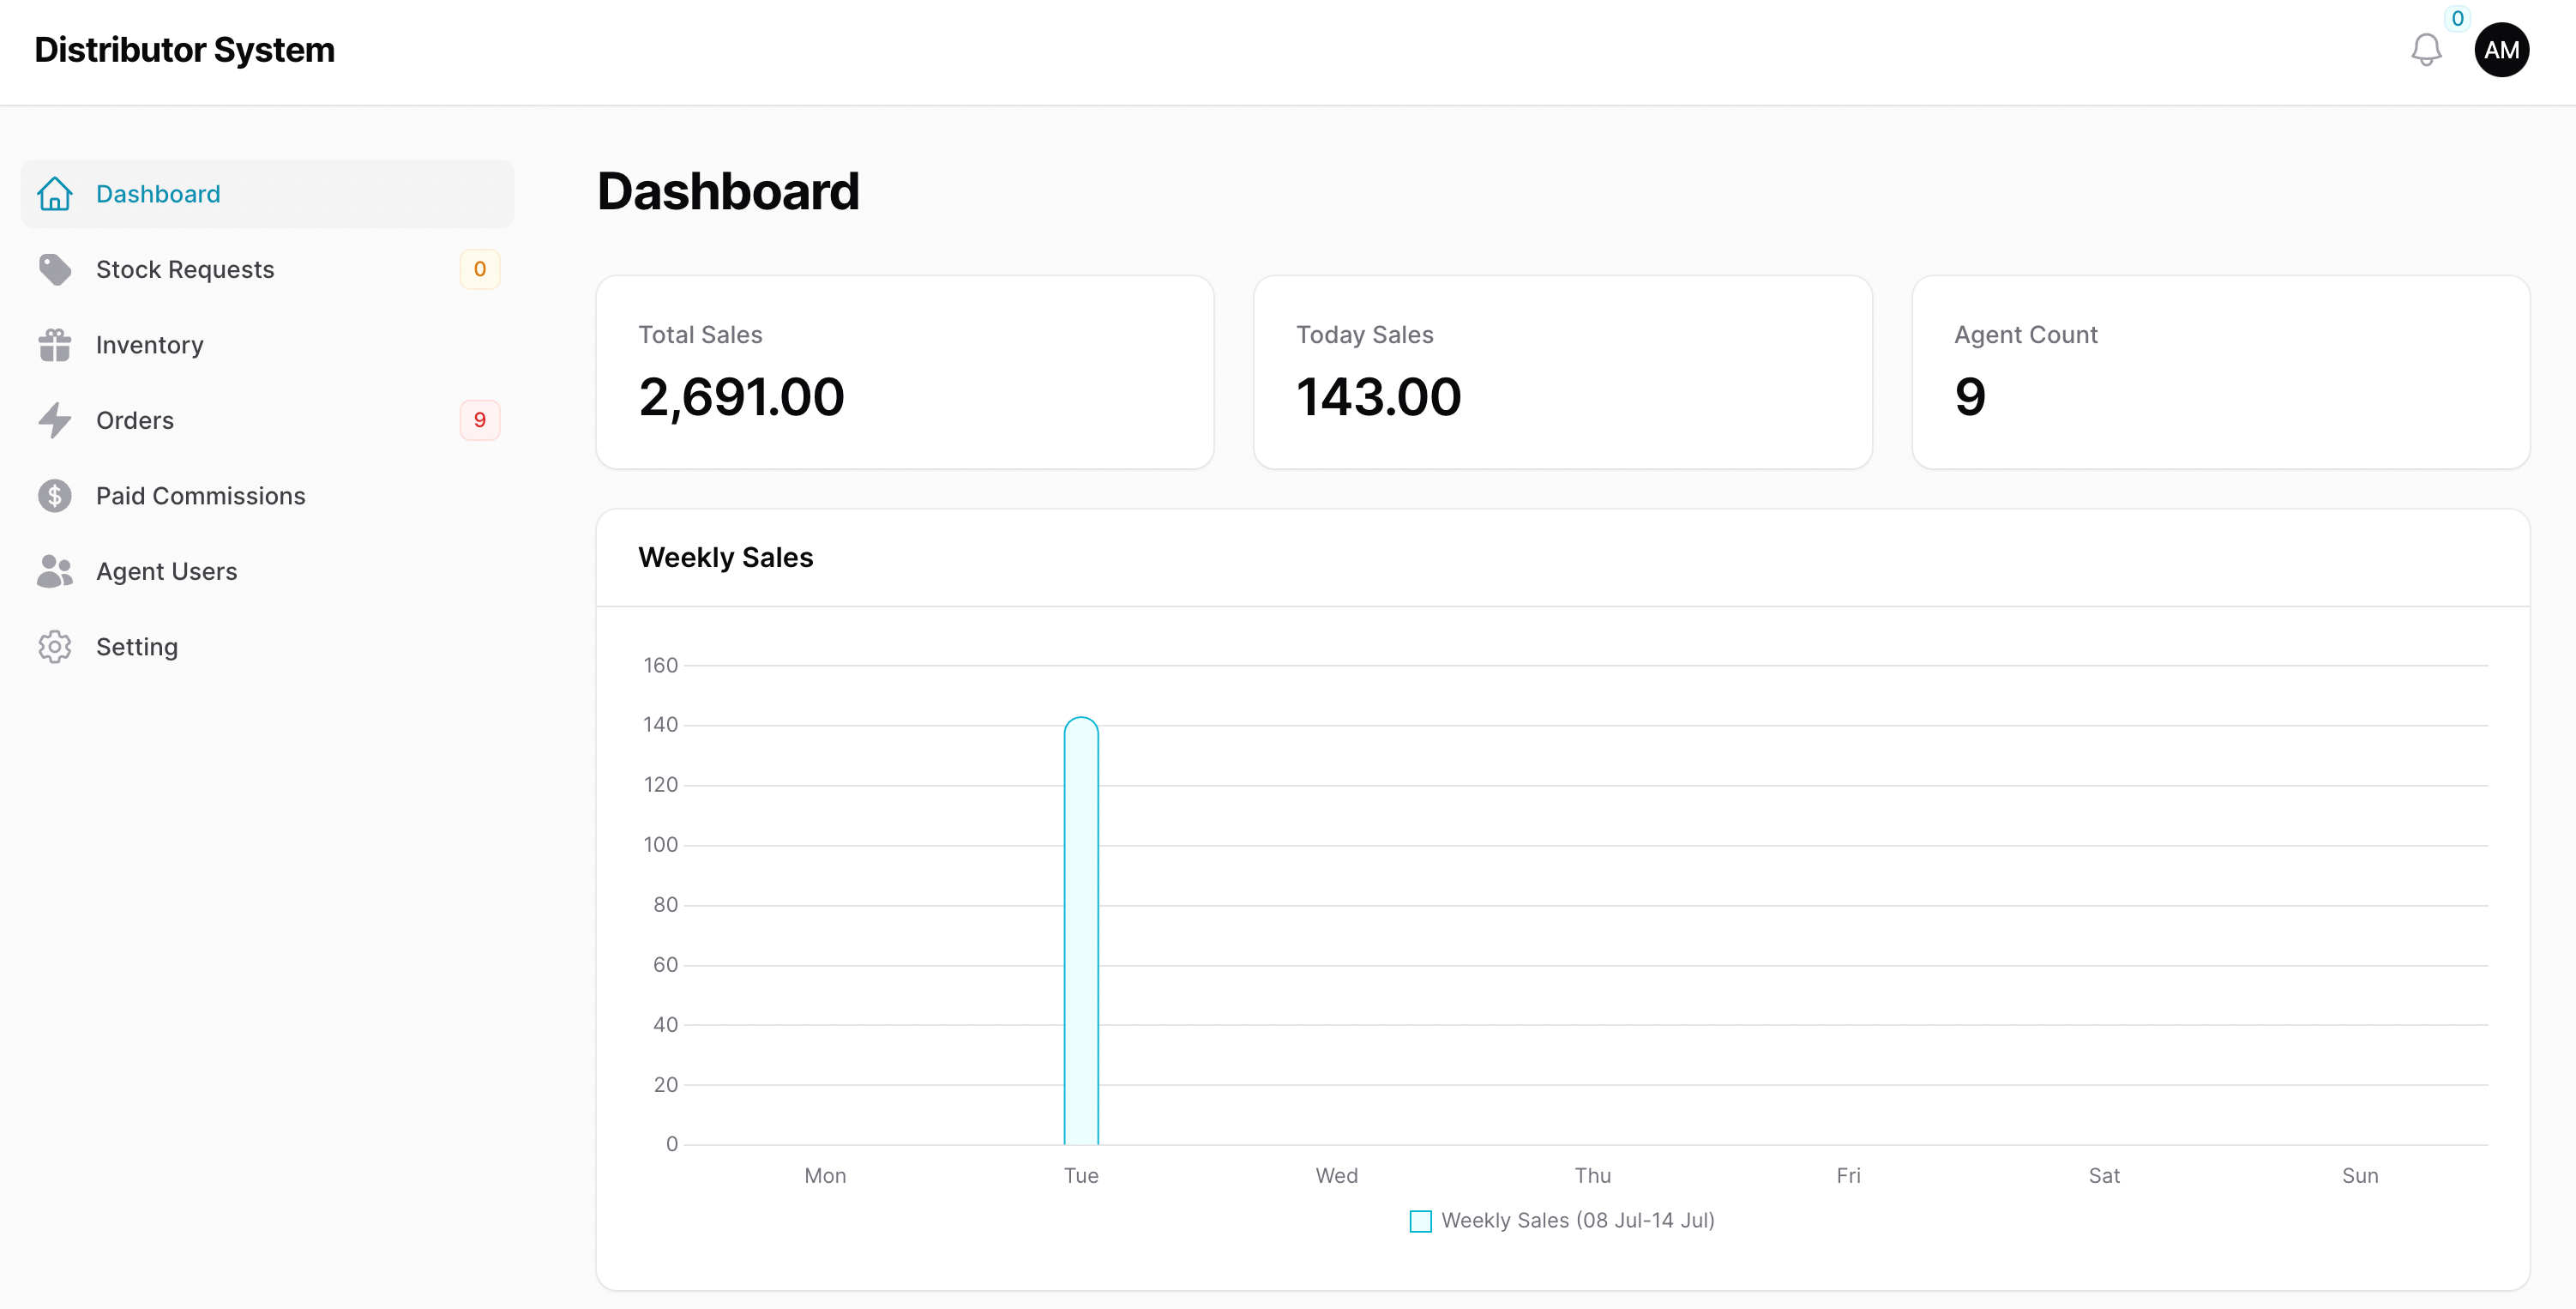Click the Distributor System title
The width and height of the screenshot is (2576, 1309).
point(184,50)
